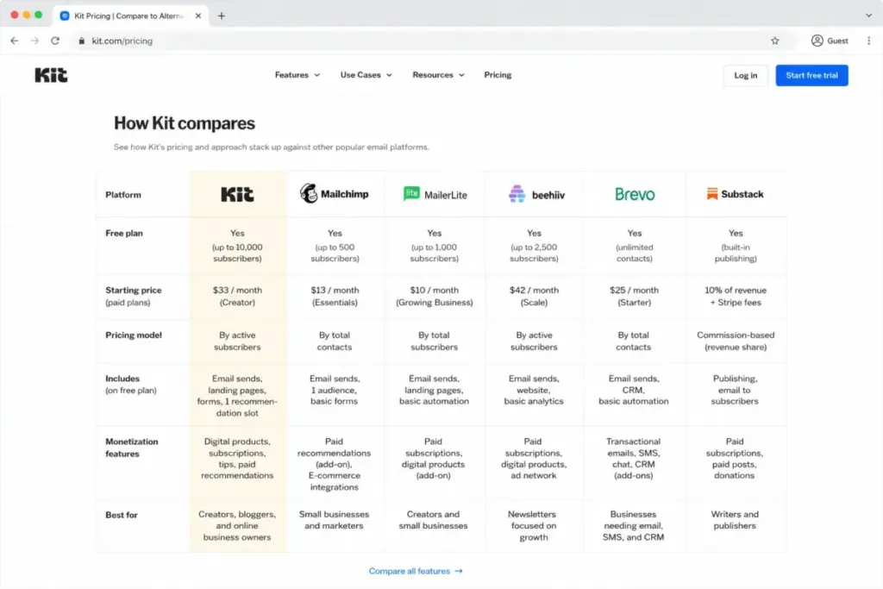Viewport: 883px width, 589px height.
Task: Click the Log in button
Action: (x=746, y=75)
